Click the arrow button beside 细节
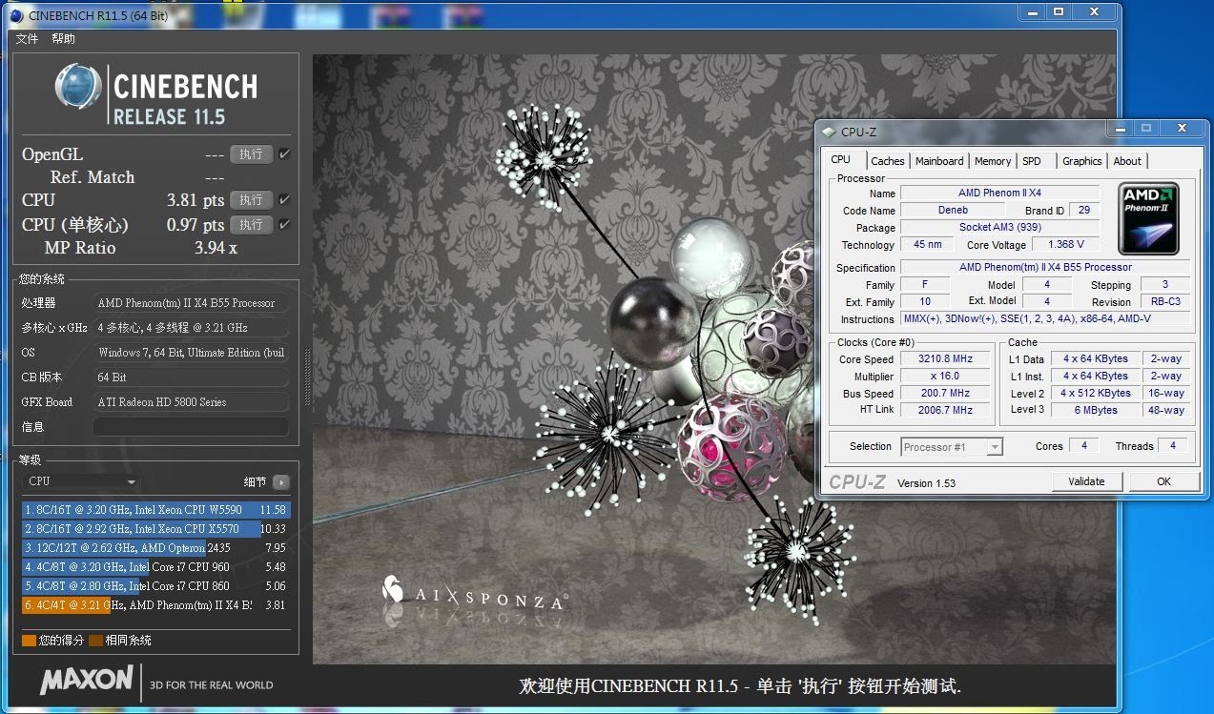Screen dimensions: 1214x714 click(280, 482)
